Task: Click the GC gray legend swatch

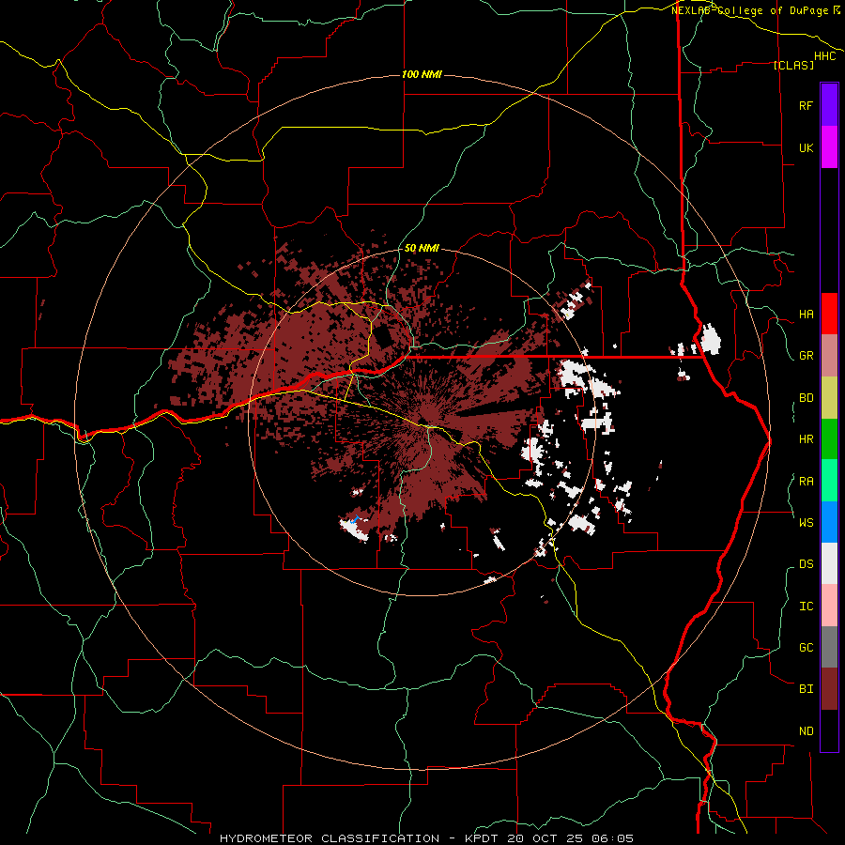Action: 829,647
